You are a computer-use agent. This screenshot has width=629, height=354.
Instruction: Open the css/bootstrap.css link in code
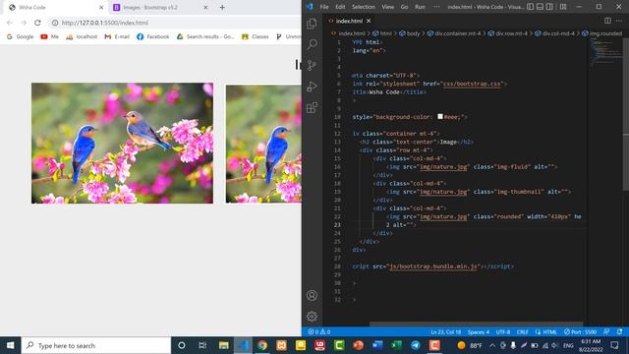(x=472, y=84)
